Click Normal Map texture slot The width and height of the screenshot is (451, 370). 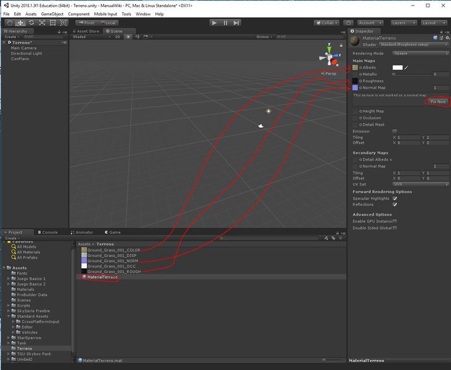pos(356,88)
